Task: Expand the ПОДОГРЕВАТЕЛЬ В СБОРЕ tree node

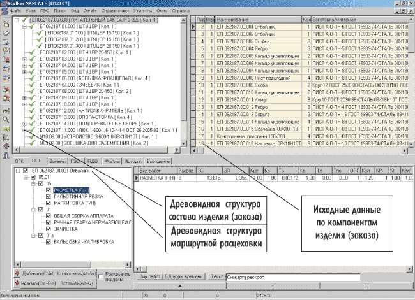Action: (26, 123)
